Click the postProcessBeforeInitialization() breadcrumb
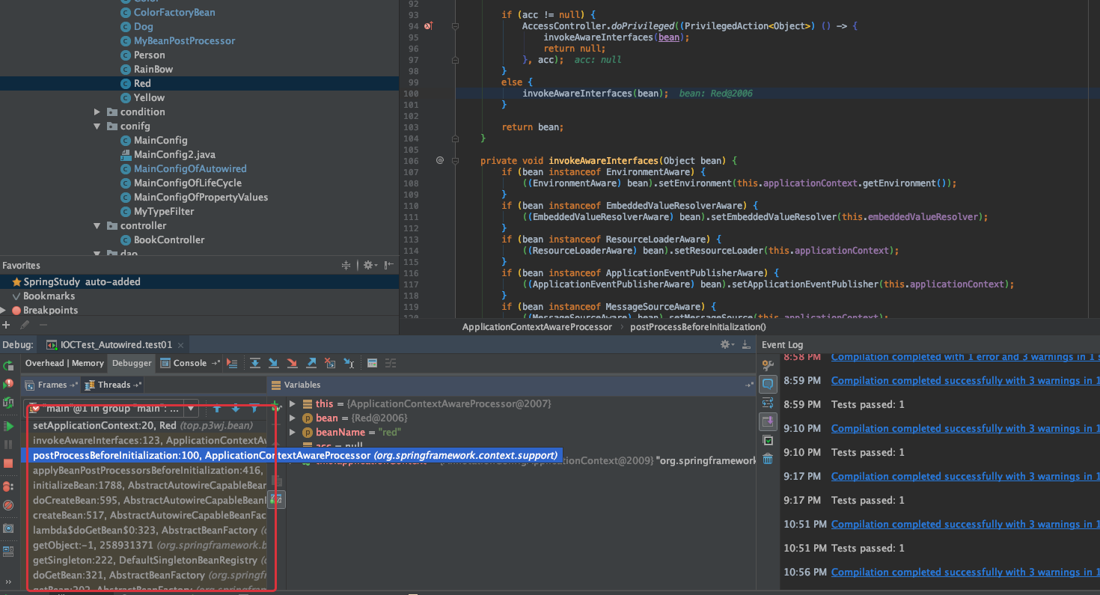The image size is (1100, 595). coord(698,326)
